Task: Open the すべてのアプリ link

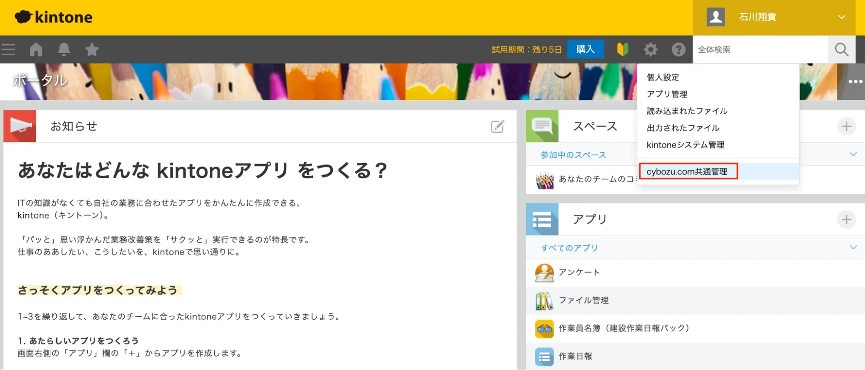Action: (x=569, y=248)
